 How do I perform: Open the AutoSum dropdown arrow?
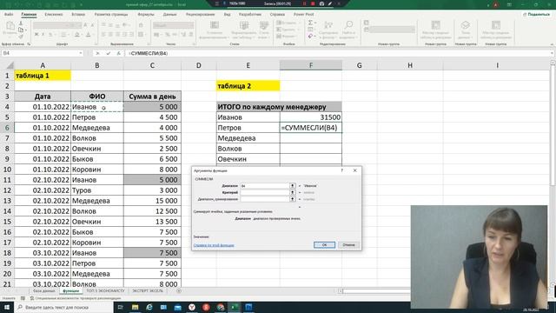(314, 23)
